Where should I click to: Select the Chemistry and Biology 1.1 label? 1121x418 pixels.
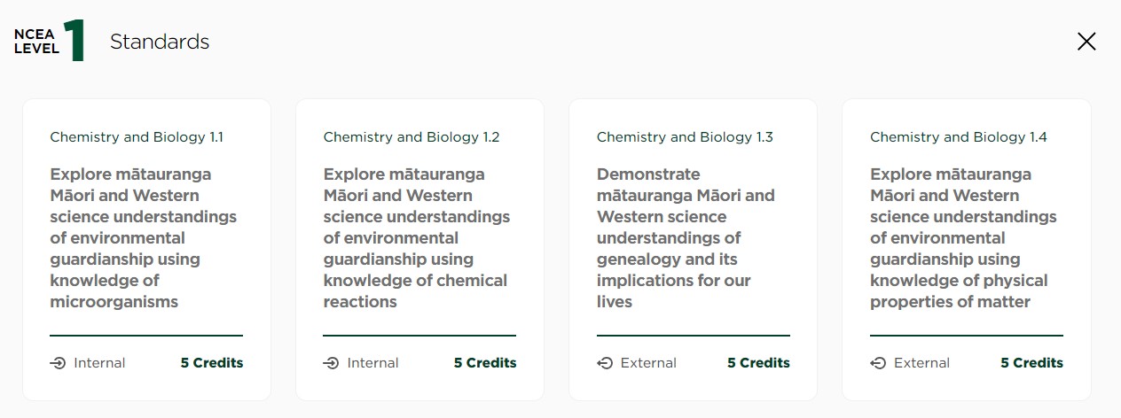137,137
